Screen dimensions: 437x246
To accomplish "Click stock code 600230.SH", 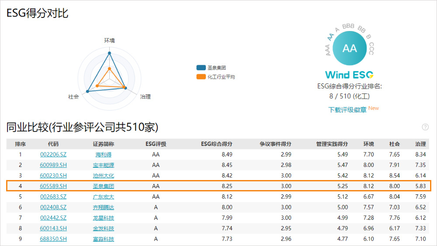I will coord(53,176).
